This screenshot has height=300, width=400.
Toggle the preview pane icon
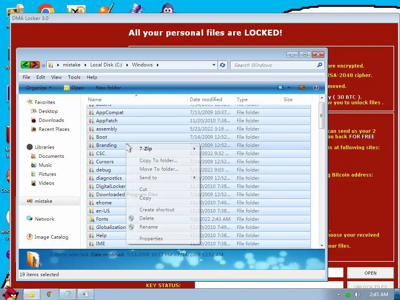click(x=302, y=88)
